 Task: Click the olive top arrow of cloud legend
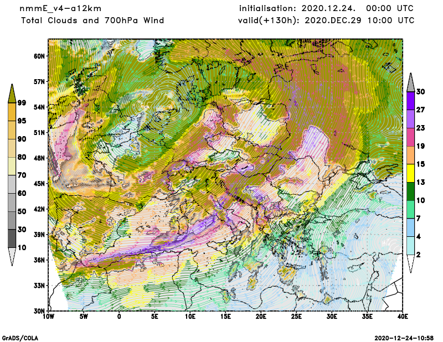(x=12, y=93)
